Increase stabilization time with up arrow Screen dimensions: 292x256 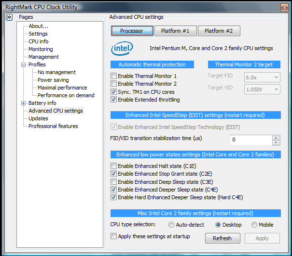click(x=276, y=138)
